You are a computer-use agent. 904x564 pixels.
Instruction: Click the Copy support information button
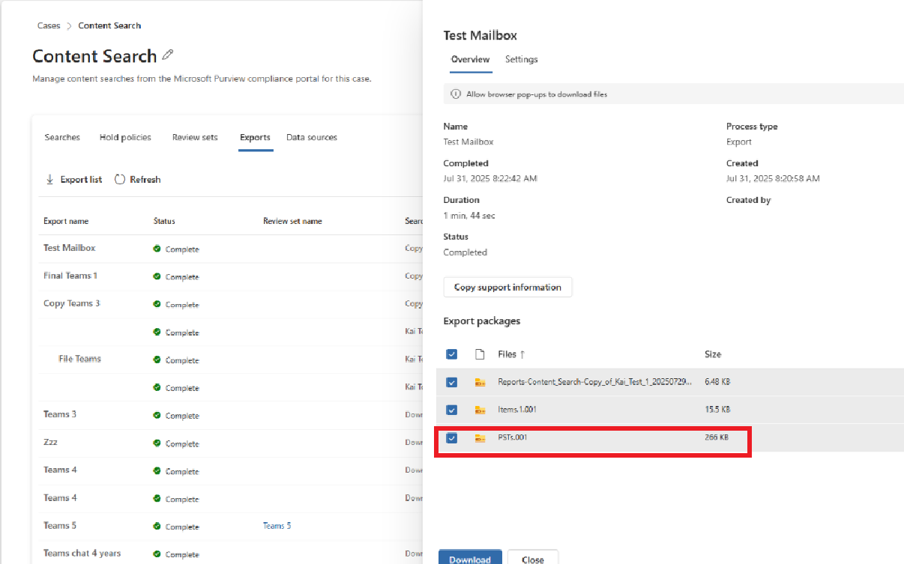[507, 287]
